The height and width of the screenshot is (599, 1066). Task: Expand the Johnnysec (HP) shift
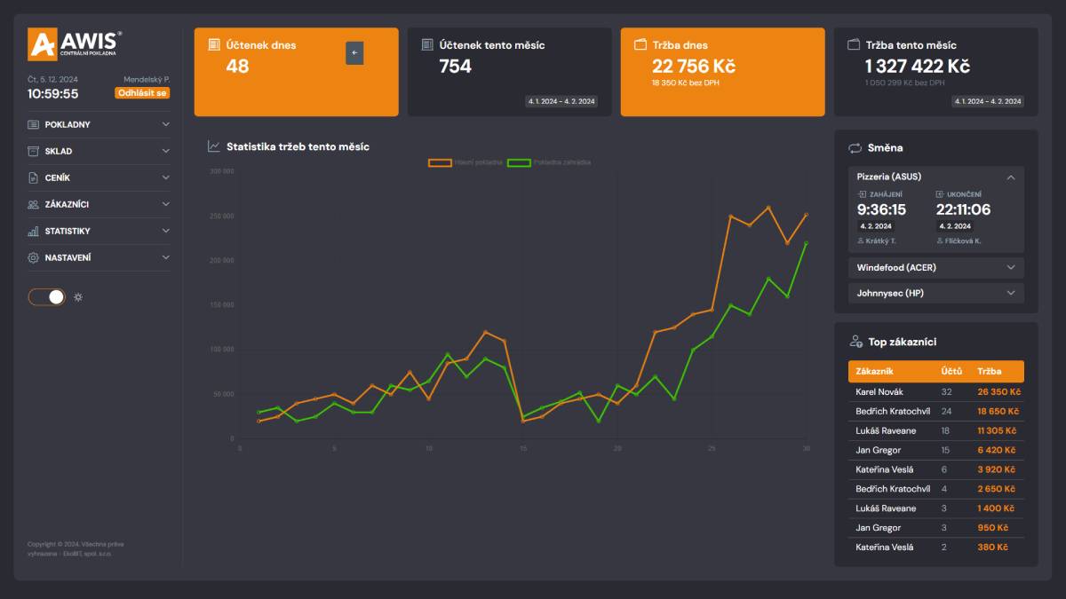click(x=935, y=293)
